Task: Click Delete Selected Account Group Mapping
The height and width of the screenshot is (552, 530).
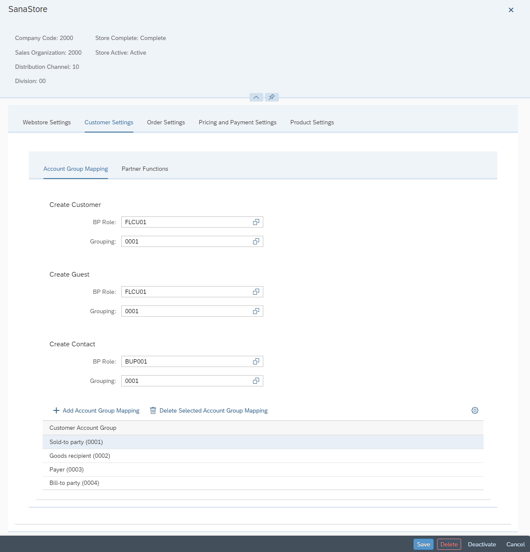Action: point(209,410)
